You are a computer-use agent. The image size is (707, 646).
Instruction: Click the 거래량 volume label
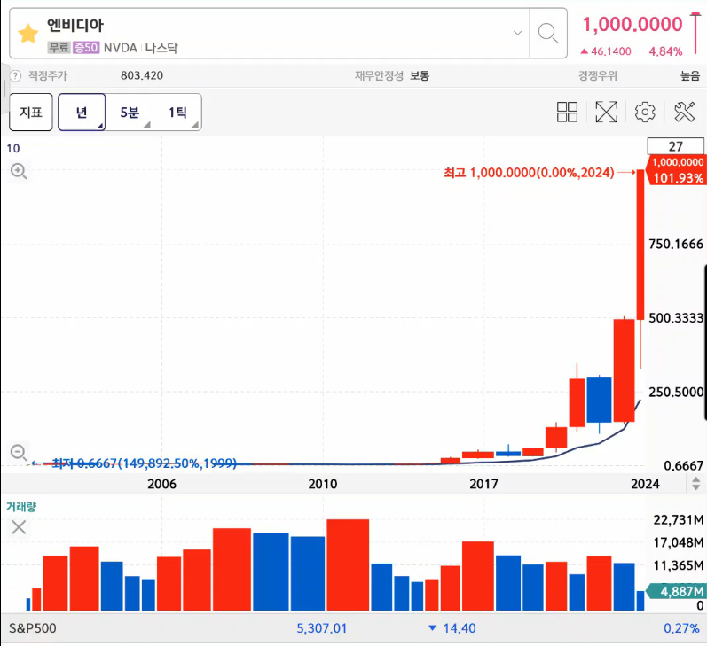(20, 506)
